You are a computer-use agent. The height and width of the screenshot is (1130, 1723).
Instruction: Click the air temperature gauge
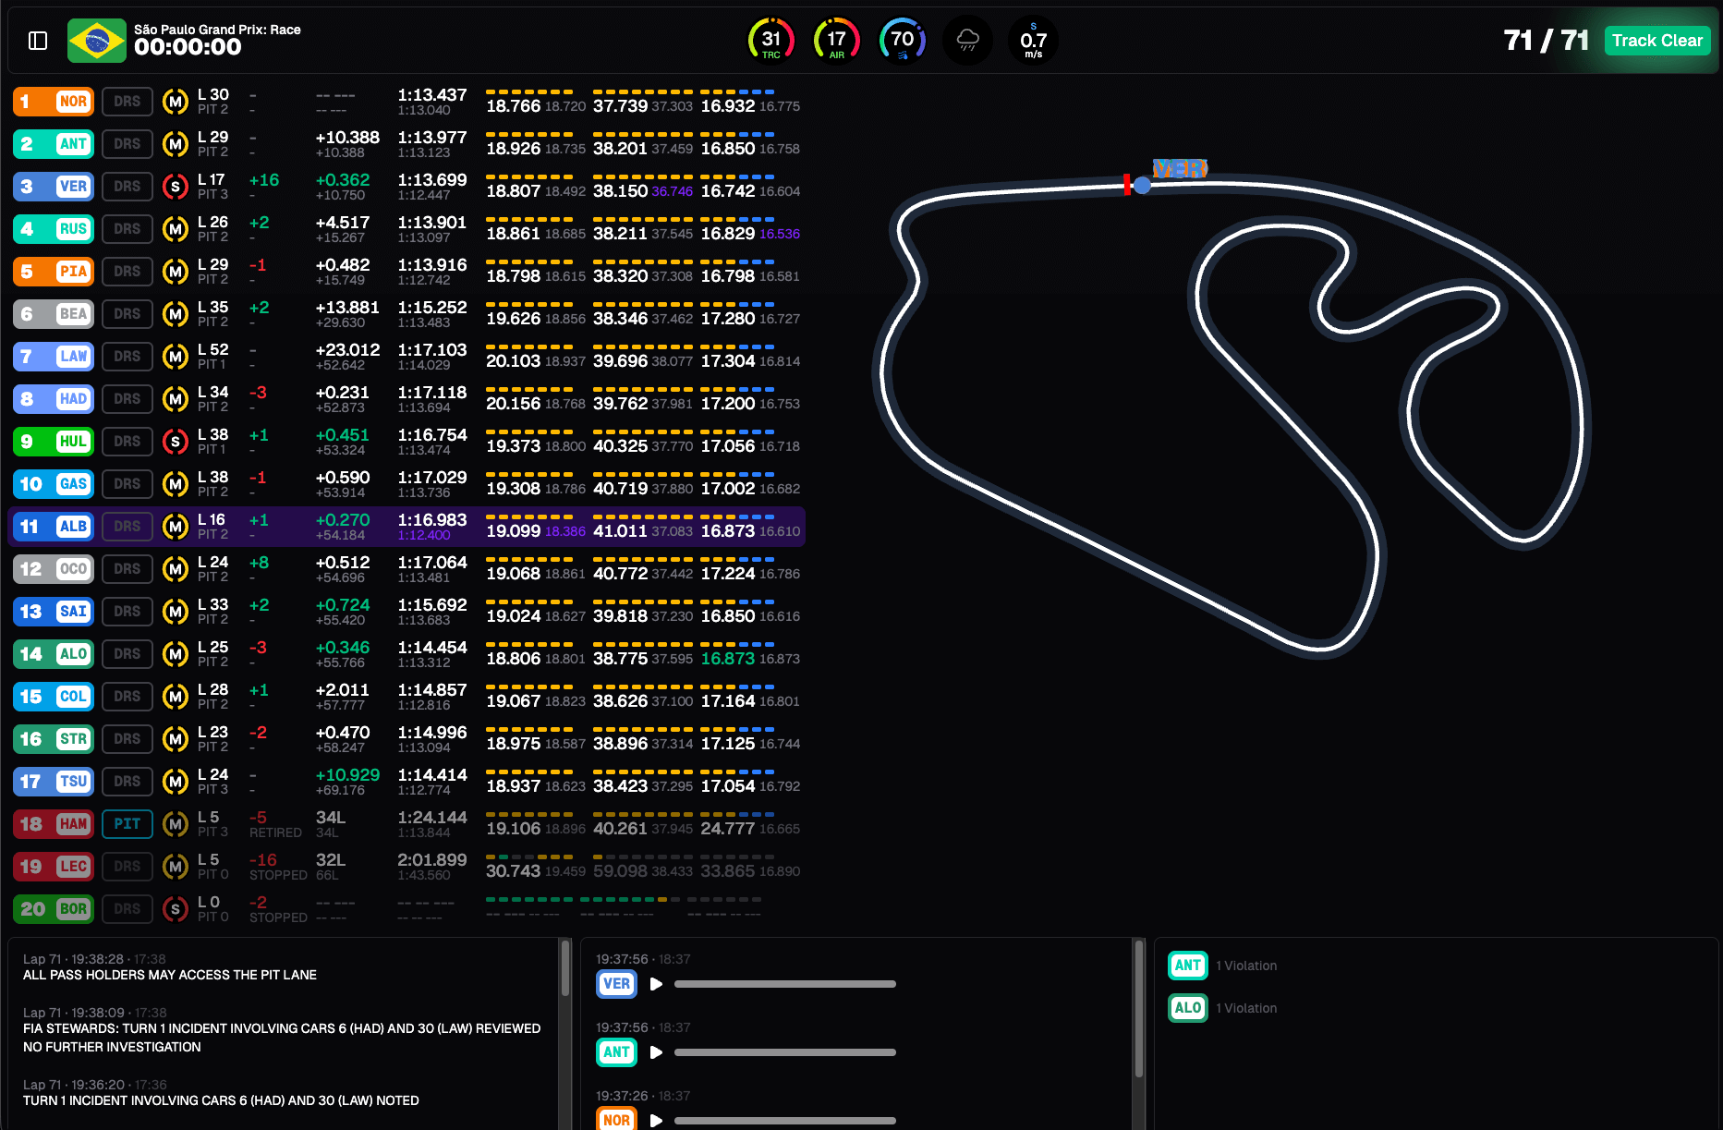(836, 41)
